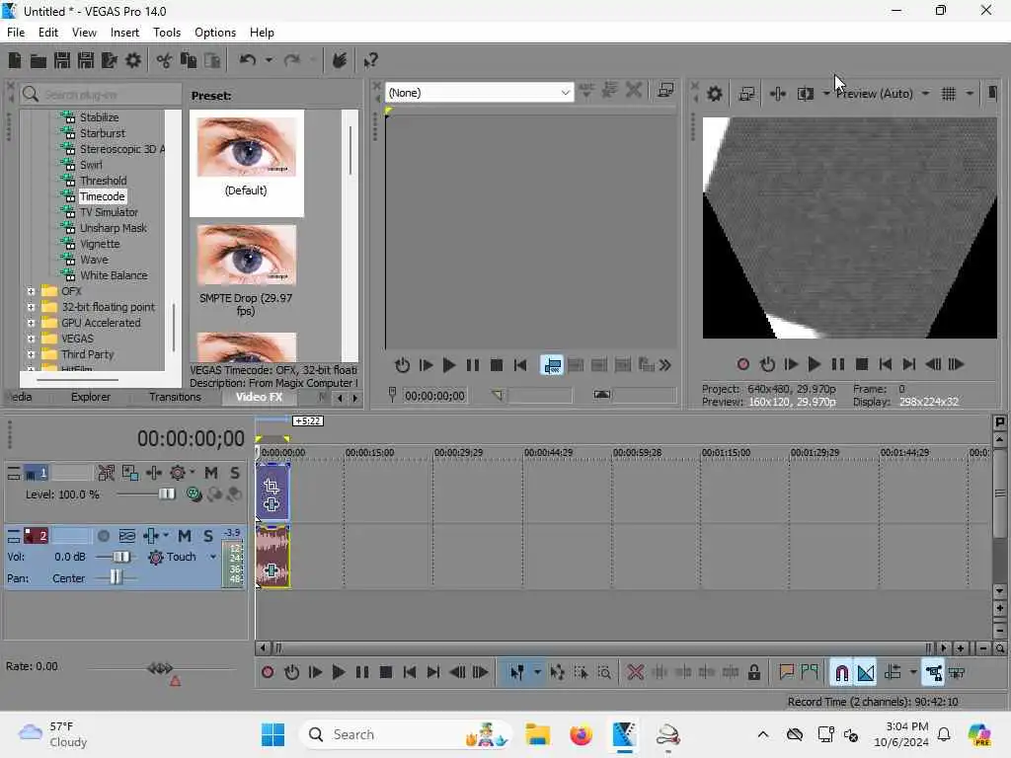
Task: Solo video track 1 with S button
Action: tap(235, 473)
